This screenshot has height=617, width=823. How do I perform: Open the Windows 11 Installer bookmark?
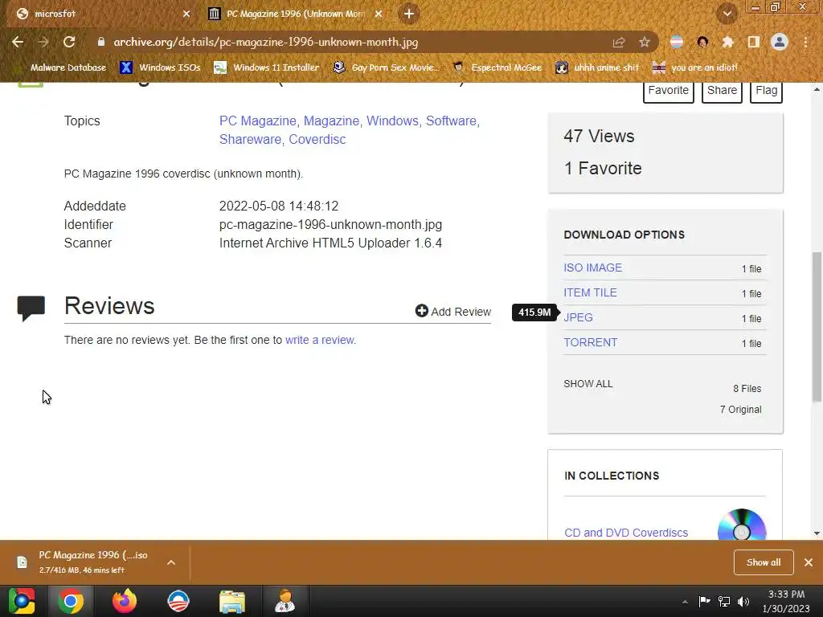[x=266, y=67]
